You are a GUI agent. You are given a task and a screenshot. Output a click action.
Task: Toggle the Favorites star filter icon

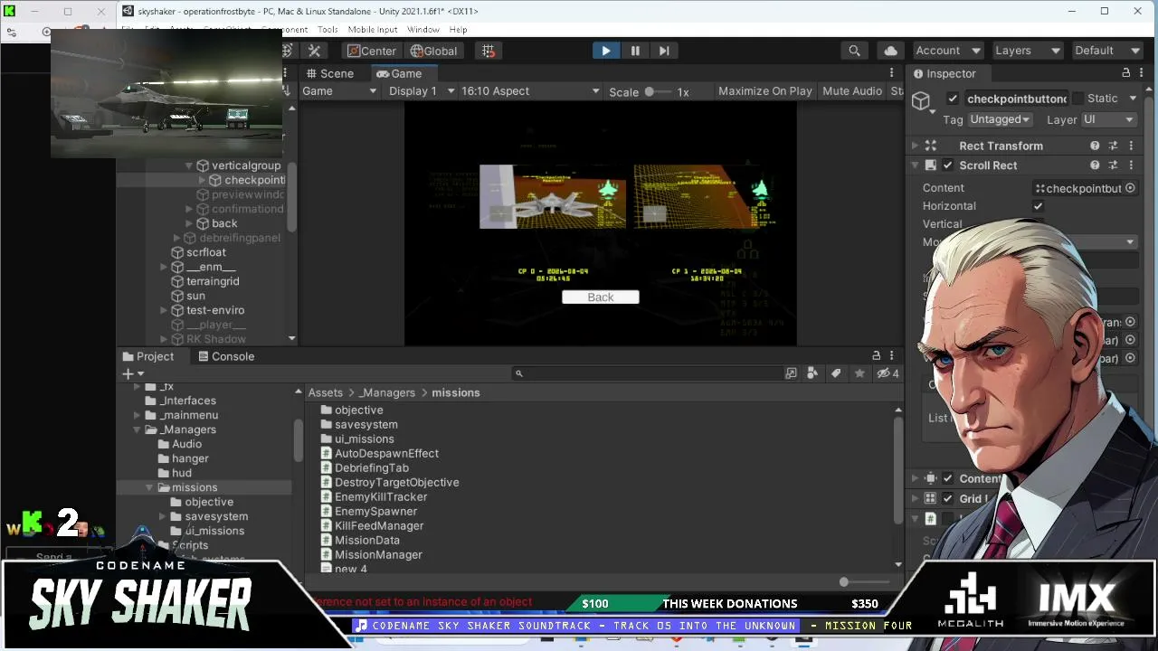(859, 373)
